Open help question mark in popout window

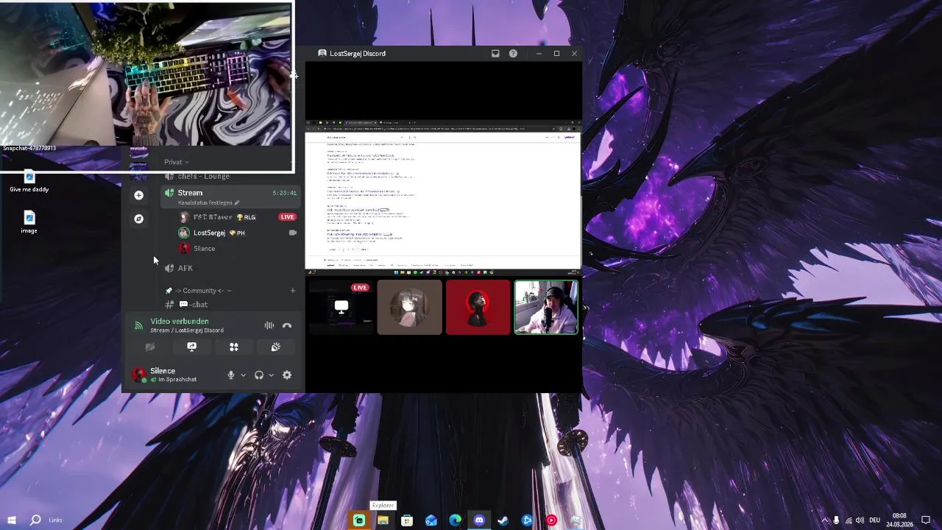pos(513,54)
